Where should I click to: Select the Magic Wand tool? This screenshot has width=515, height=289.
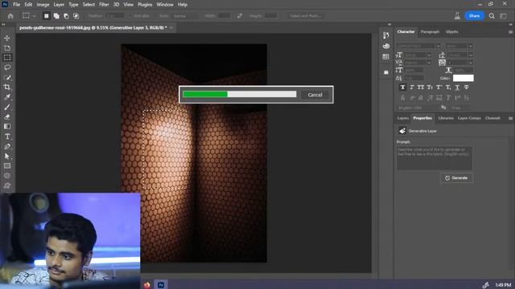(x=7, y=77)
